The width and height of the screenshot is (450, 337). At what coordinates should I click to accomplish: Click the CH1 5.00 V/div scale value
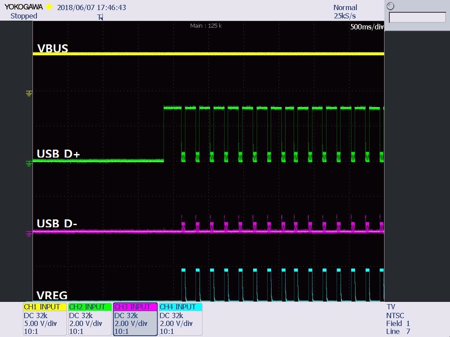[x=40, y=323]
